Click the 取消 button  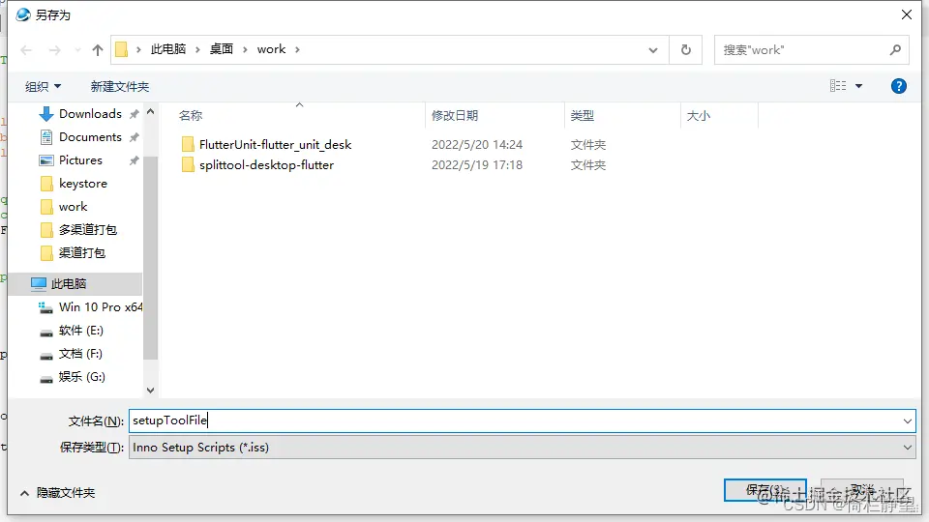pyautogui.click(x=862, y=490)
